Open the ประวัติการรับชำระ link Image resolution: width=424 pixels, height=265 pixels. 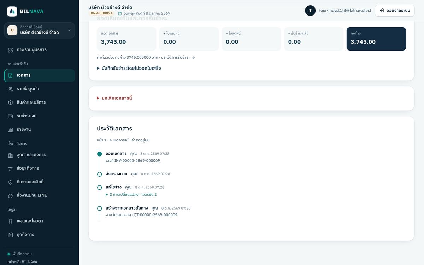coord(178,58)
